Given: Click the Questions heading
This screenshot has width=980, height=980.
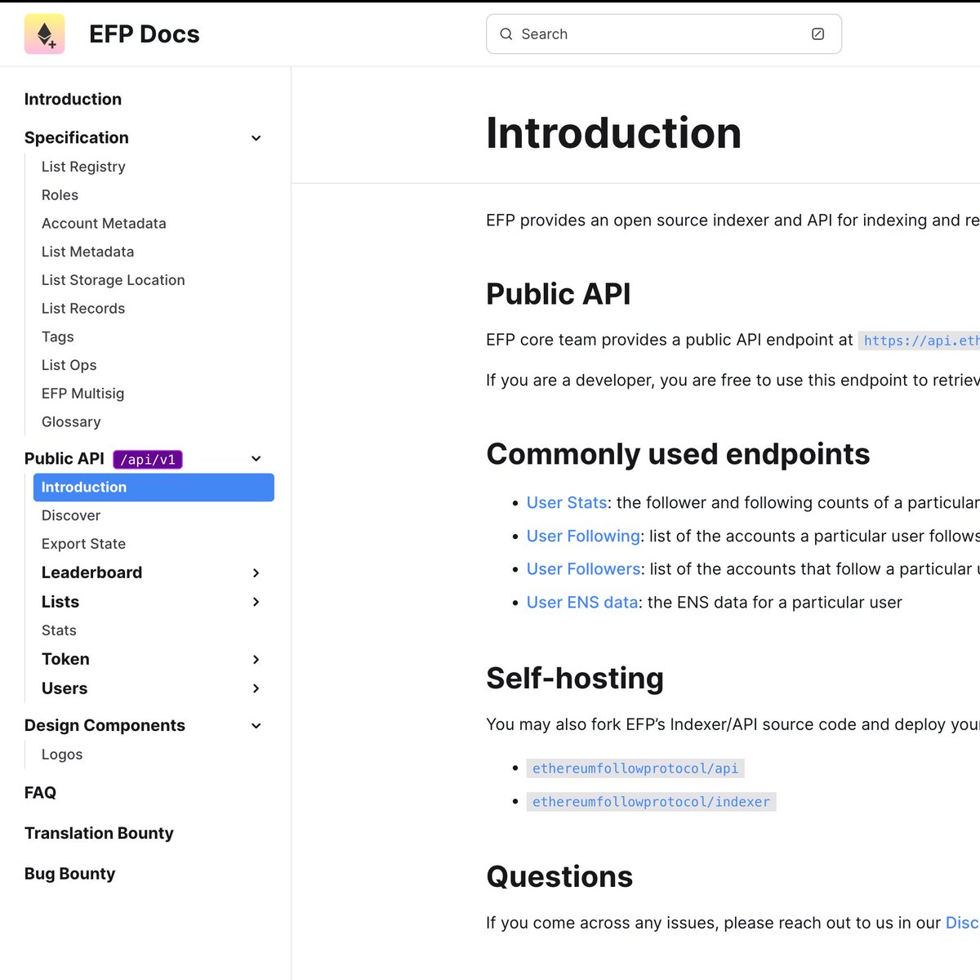Looking at the screenshot, I should [x=559, y=876].
